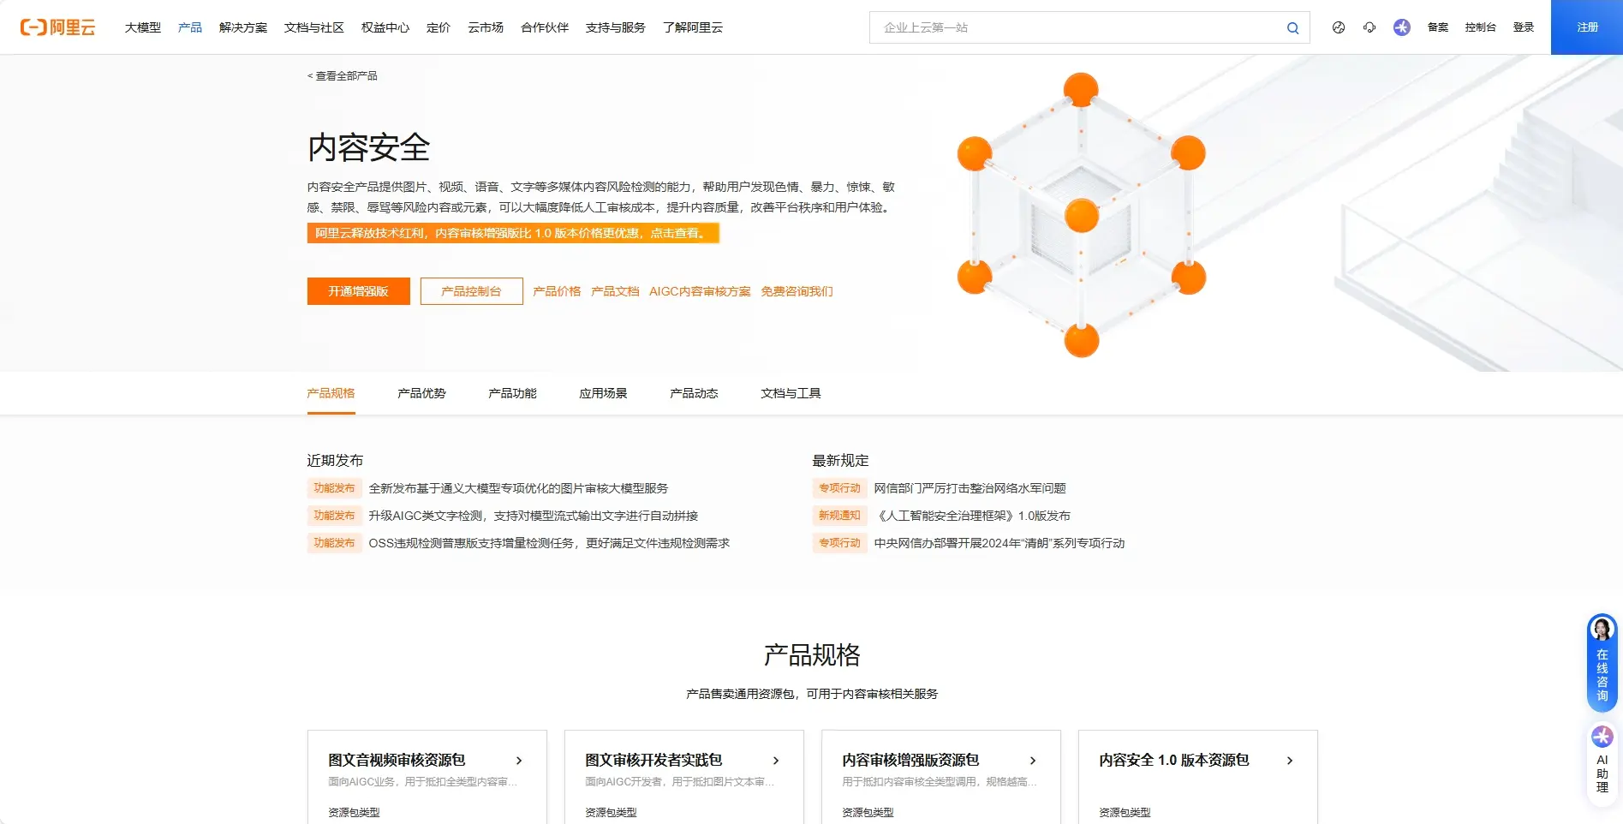Switch to the 产品规格 tab

tap(331, 393)
